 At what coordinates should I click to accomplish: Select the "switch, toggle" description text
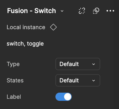25,44
